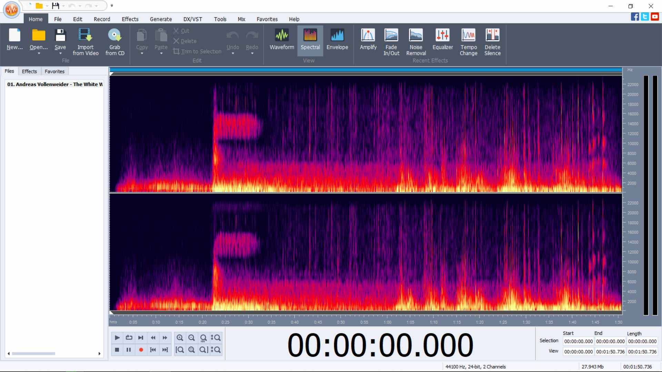Open the Tools ribbon tab
Screen dimensions: 662x372
click(x=220, y=19)
